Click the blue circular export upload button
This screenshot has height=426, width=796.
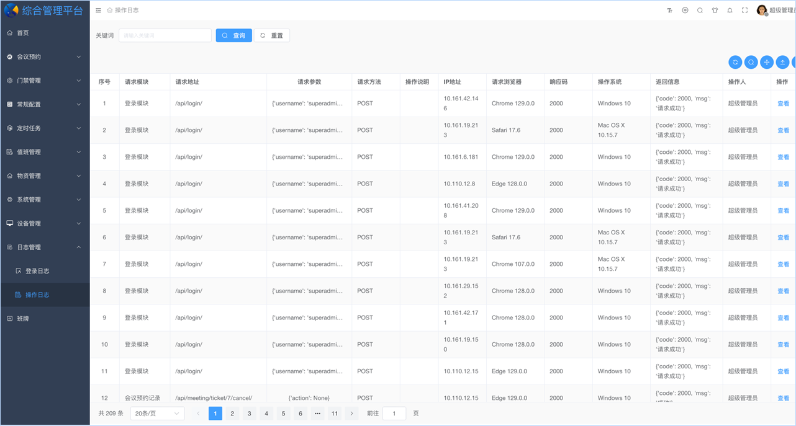click(783, 62)
